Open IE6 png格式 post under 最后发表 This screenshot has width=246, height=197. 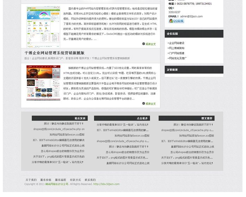pyautogui.click(x=59, y=157)
